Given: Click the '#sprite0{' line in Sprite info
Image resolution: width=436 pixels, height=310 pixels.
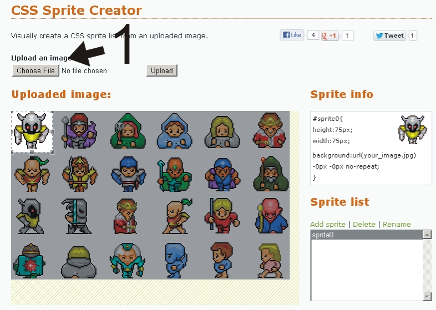Looking at the screenshot, I should [x=328, y=119].
